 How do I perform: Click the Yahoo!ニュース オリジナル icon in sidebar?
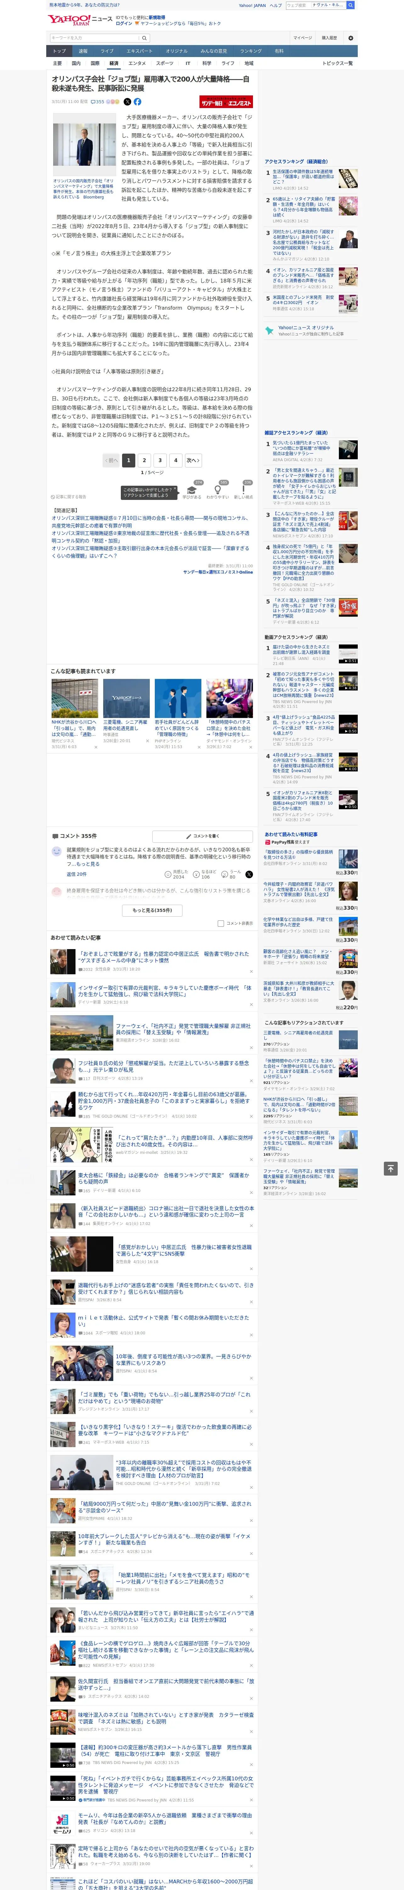pos(270,331)
